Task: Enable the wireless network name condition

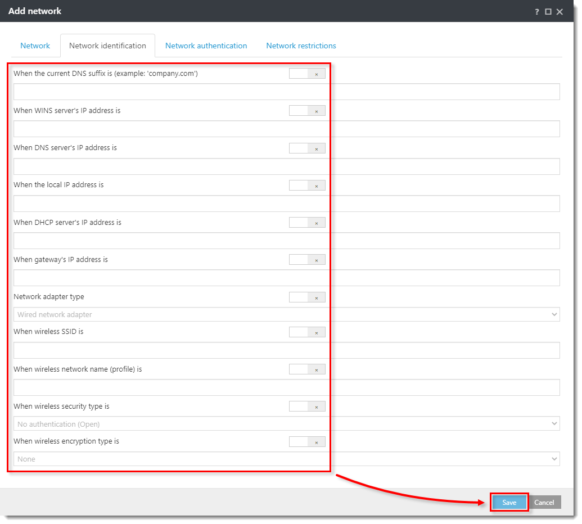Action: 307,369
